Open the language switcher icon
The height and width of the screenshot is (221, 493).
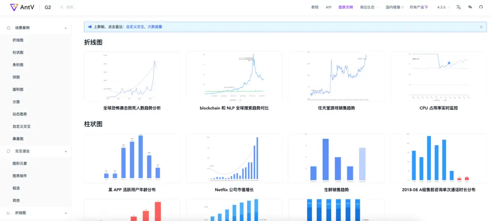click(x=458, y=7)
